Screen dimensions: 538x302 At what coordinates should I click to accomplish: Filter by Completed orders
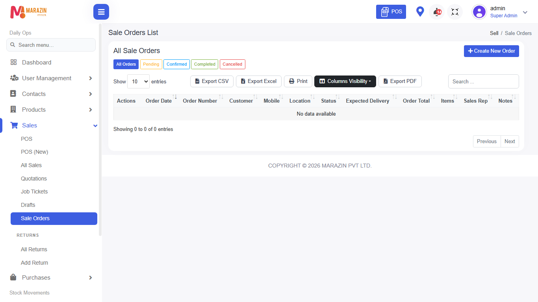(205, 64)
